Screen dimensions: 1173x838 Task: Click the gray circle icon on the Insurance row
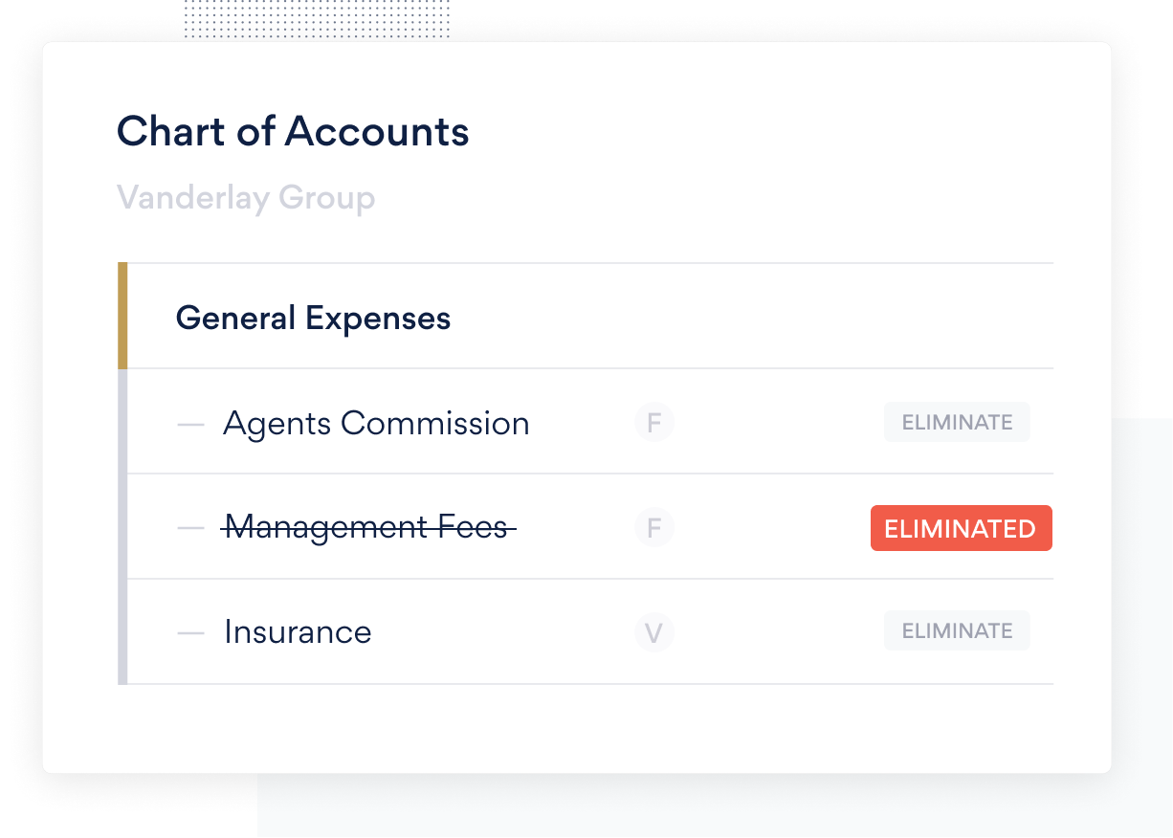653,632
